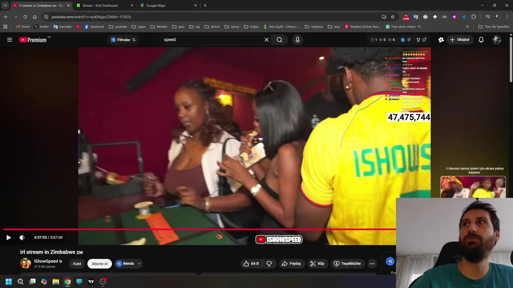Open the twitter bookmark
The width and height of the screenshot is (513, 288).
pyautogui.click(x=41, y=27)
